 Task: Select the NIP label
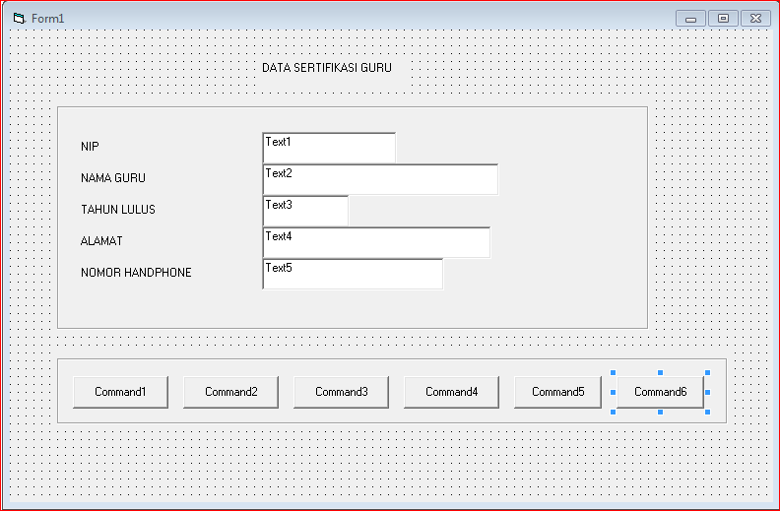[x=90, y=146]
